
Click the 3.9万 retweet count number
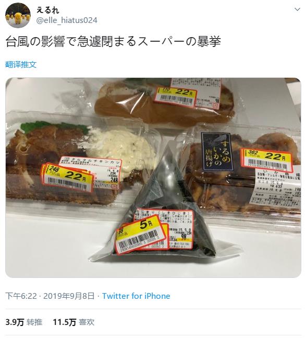tap(15, 322)
